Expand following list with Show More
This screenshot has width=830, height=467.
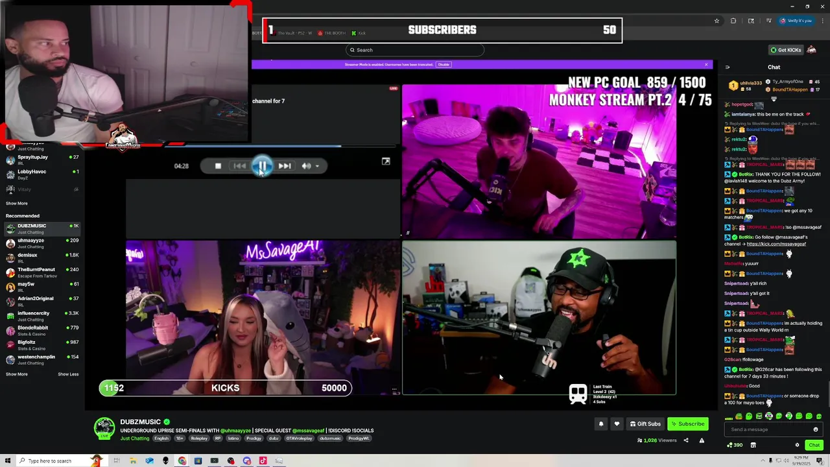(x=17, y=203)
